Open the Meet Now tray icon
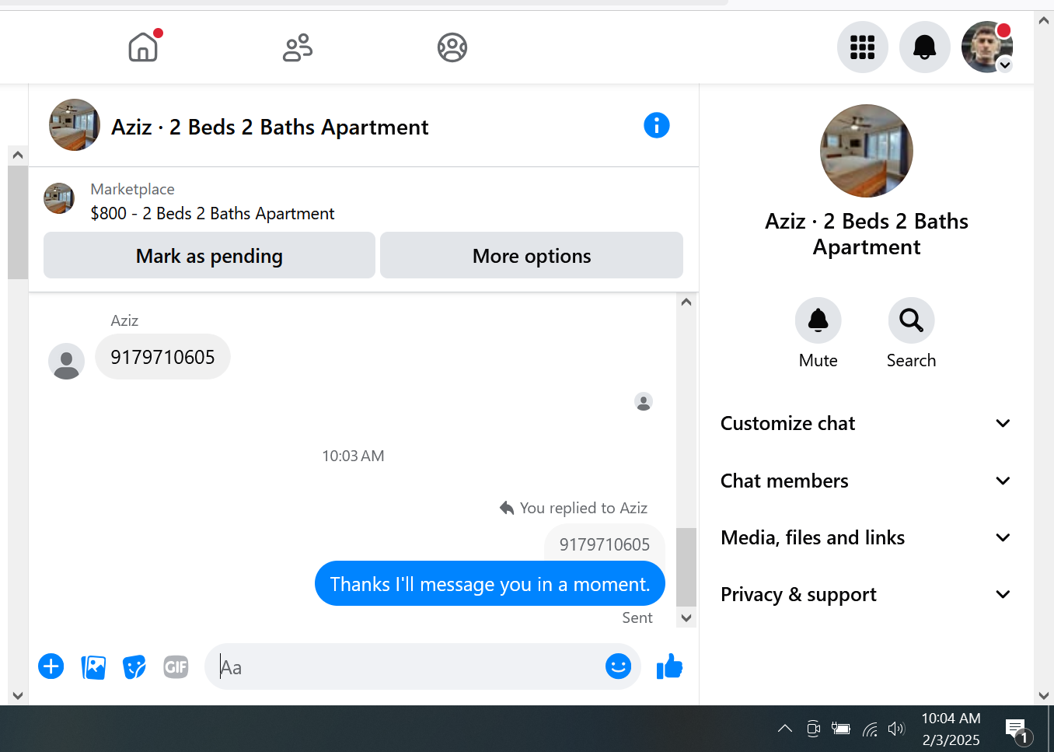Screen dimensions: 1054x752 tap(813, 729)
